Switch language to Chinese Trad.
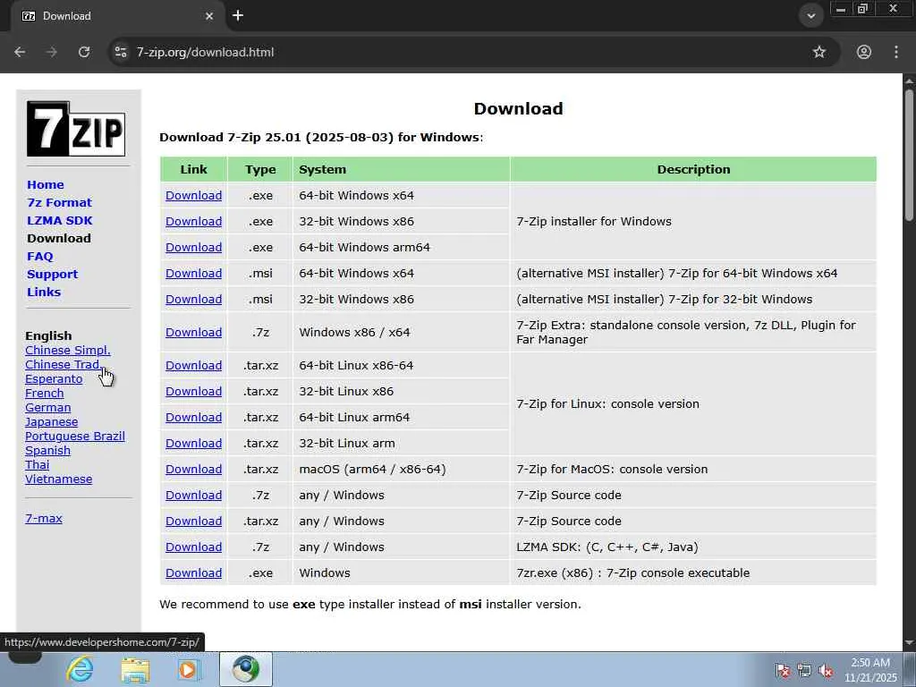The width and height of the screenshot is (916, 687). tap(64, 365)
